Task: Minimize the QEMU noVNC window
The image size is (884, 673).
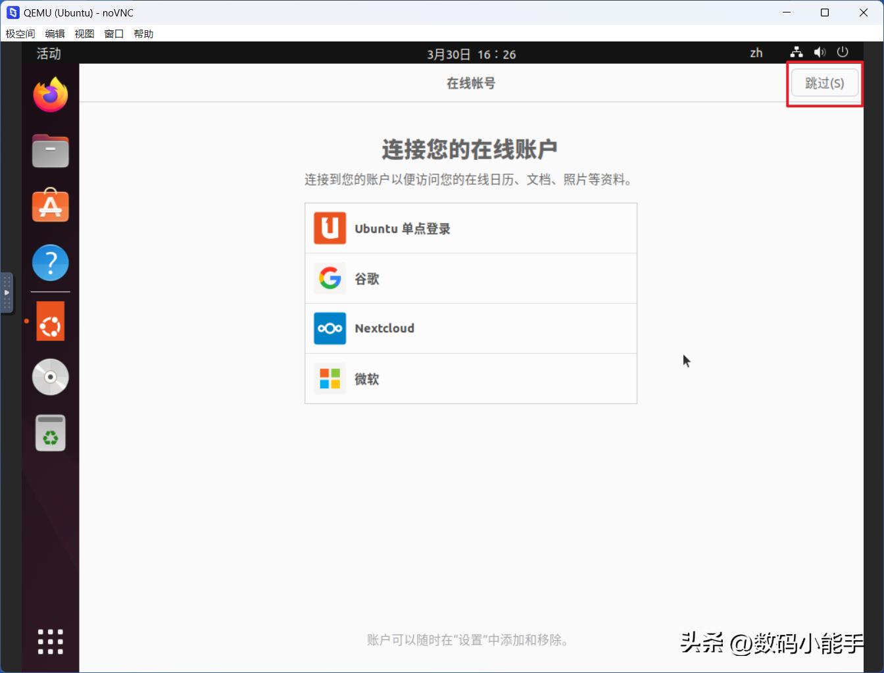Action: pyautogui.click(x=787, y=12)
